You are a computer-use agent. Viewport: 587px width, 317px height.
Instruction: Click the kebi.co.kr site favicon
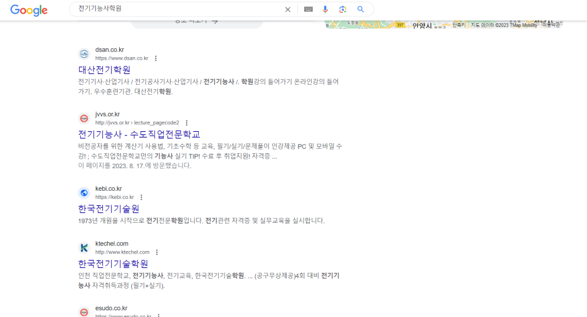84,193
